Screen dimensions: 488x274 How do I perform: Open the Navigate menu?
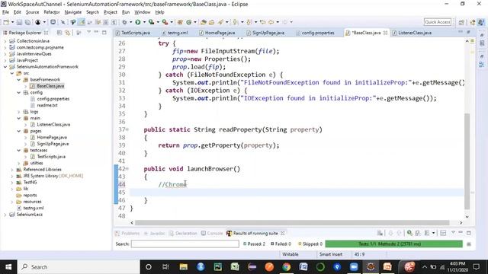[x=73, y=12]
